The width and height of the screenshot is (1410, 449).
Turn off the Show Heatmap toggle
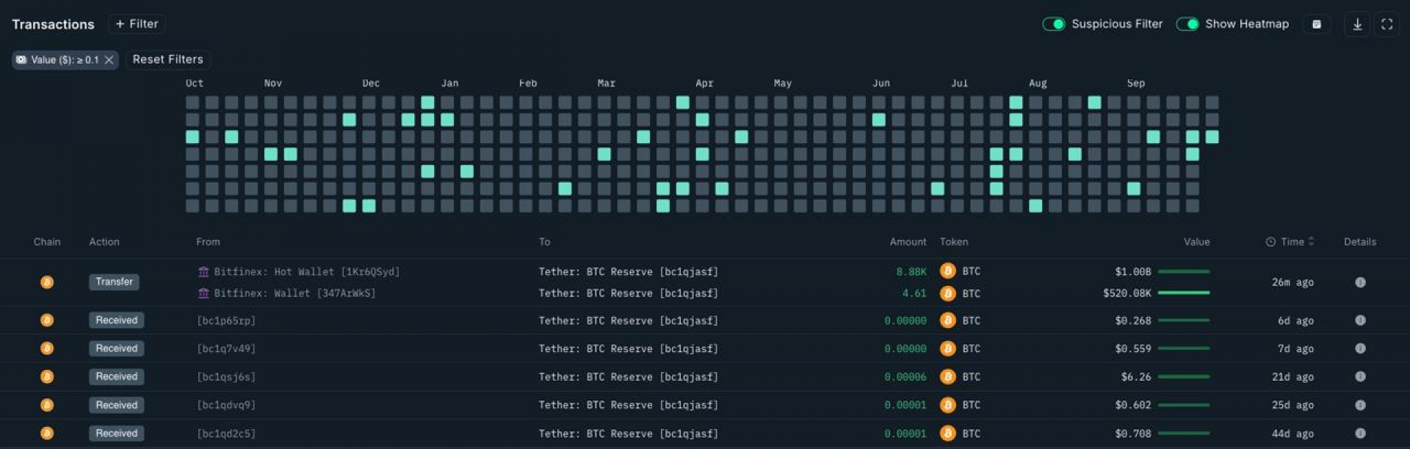(x=1187, y=24)
